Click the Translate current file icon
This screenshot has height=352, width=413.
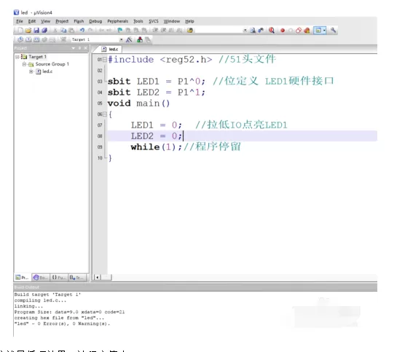pyautogui.click(x=20, y=39)
